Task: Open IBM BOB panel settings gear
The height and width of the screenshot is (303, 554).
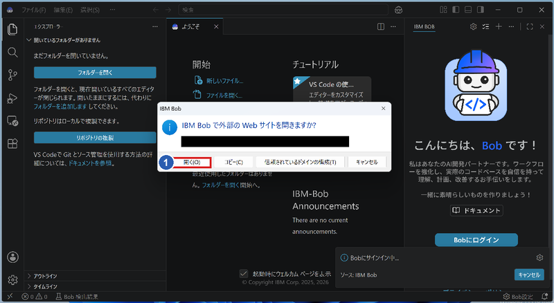Action: [474, 26]
